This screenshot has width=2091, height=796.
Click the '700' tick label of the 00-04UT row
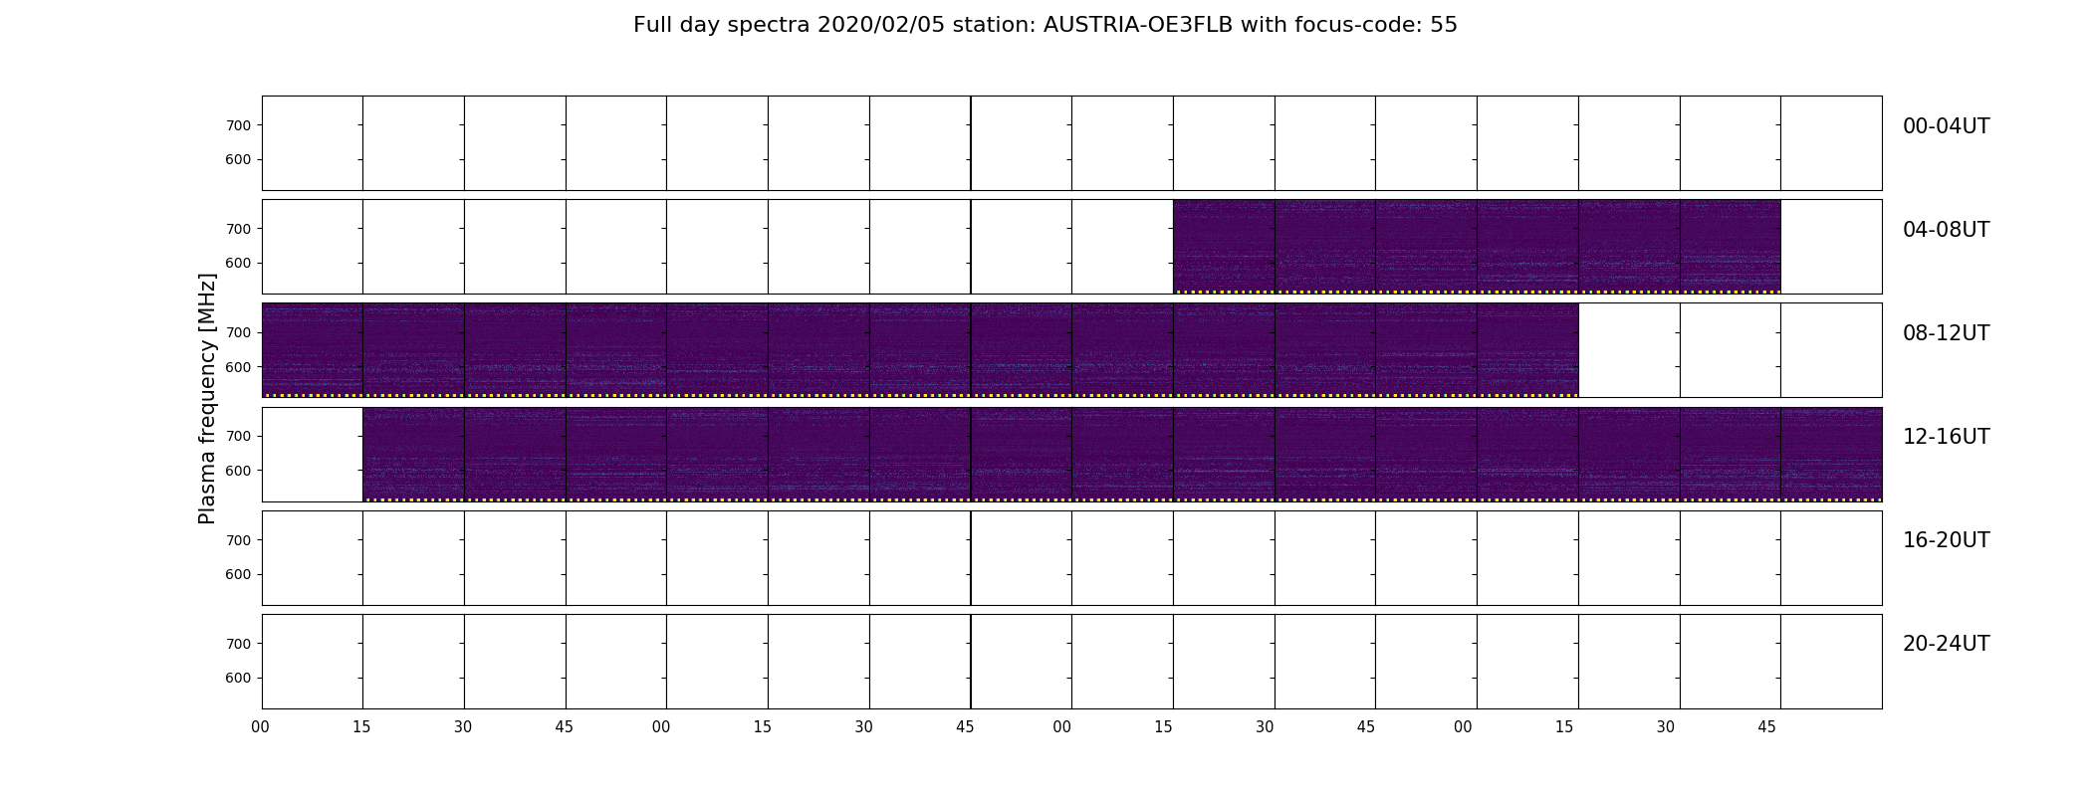(238, 125)
